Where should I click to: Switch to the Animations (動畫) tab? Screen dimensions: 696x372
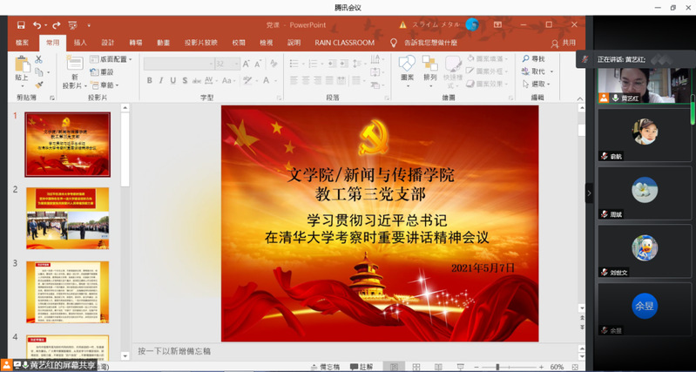tap(164, 43)
